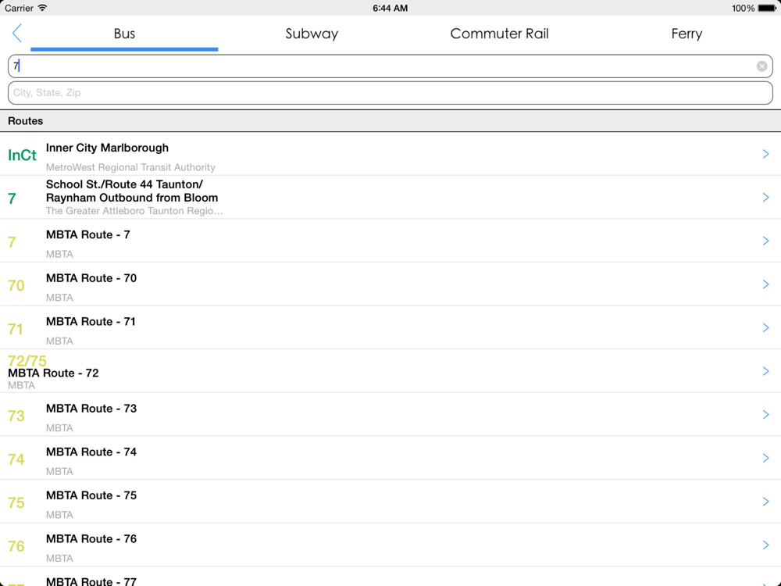Screen dimensions: 781x586
Task: Focus the route search field containing 7
Action: click(390, 66)
